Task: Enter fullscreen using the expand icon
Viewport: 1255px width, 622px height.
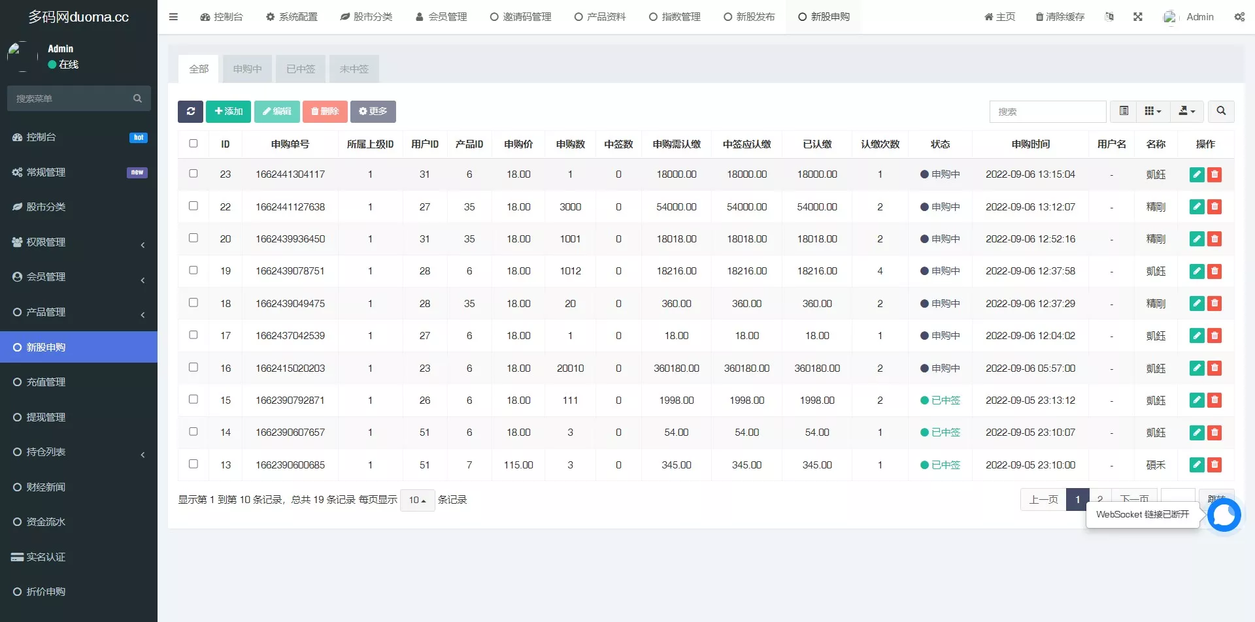Action: click(x=1138, y=17)
